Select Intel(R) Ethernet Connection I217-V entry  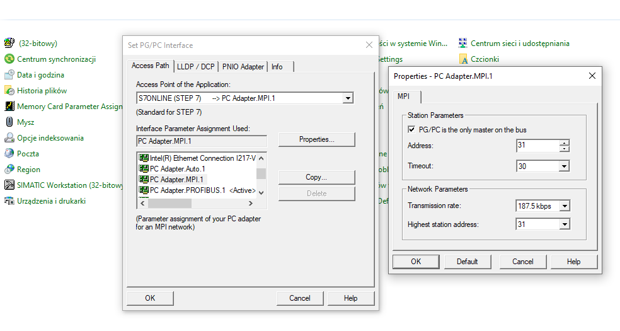point(197,158)
